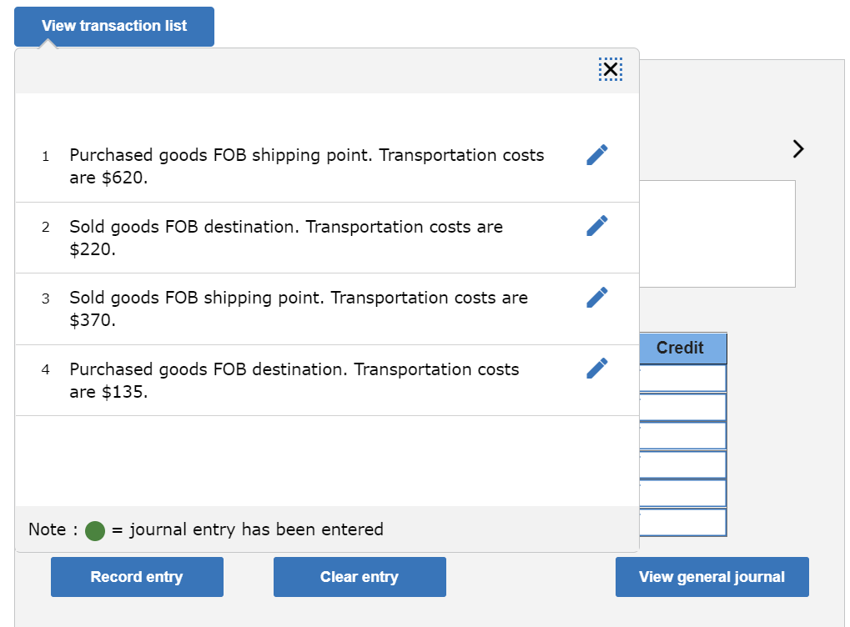Select the pencil icon beside transaction 4
Screen dimensions: 850x627
tap(596, 368)
